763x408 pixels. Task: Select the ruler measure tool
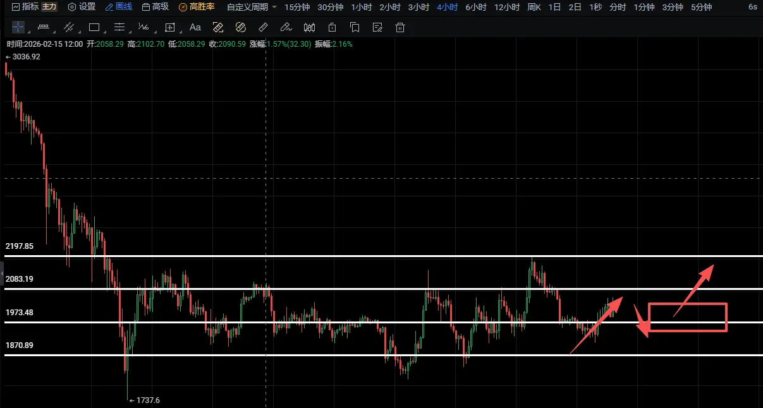click(x=264, y=27)
